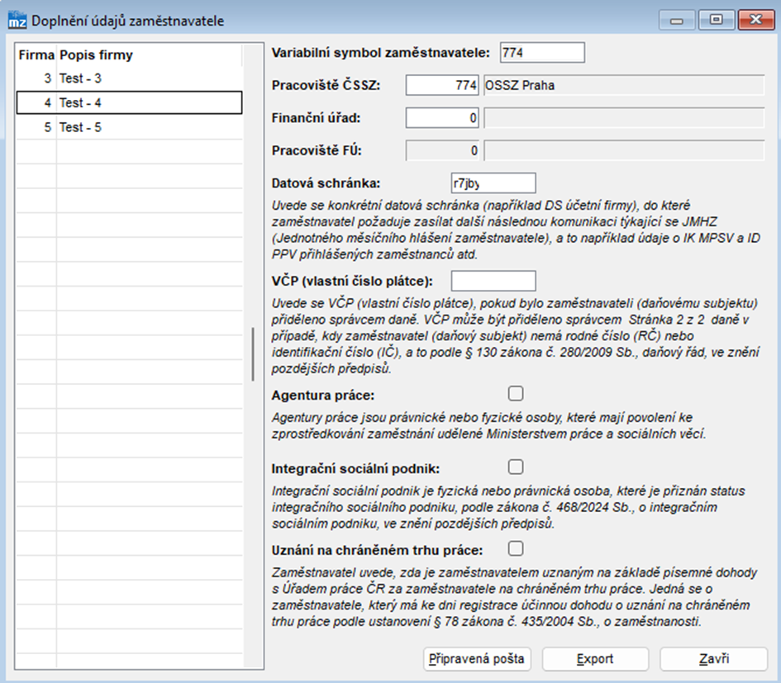Select company row Test - 5
The width and height of the screenshot is (781, 683).
click(130, 127)
